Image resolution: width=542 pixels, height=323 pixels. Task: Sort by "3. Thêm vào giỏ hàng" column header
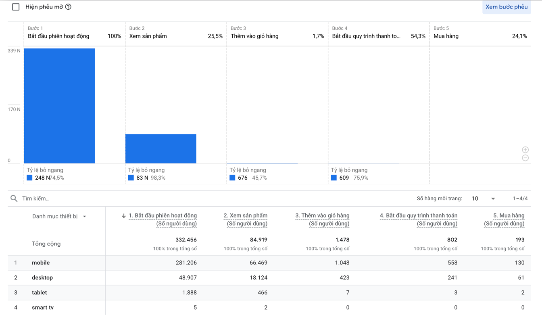[322, 220]
